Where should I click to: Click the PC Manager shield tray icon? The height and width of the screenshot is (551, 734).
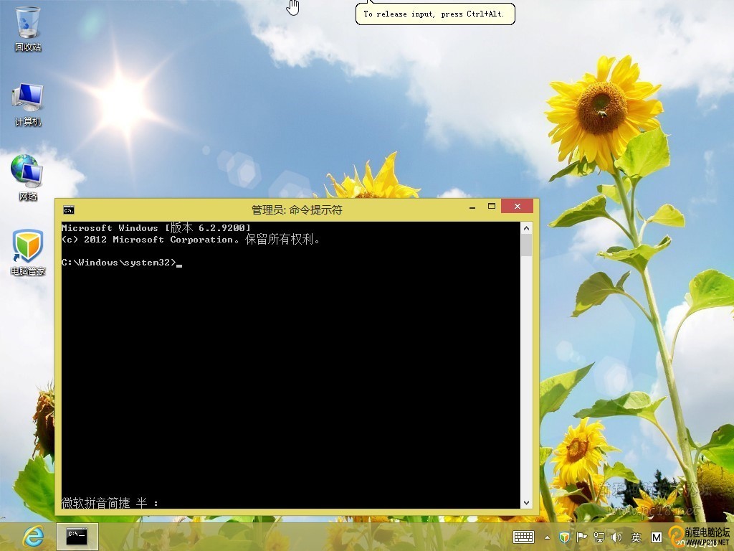coord(565,537)
